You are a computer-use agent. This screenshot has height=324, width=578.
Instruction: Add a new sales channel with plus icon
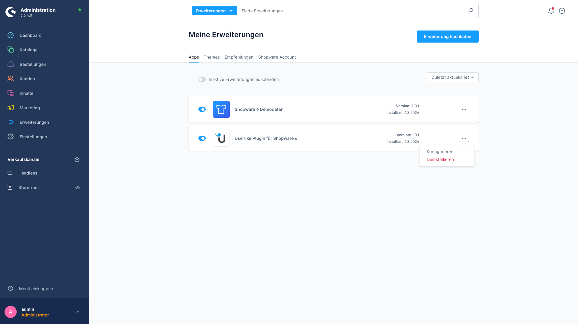tap(77, 160)
